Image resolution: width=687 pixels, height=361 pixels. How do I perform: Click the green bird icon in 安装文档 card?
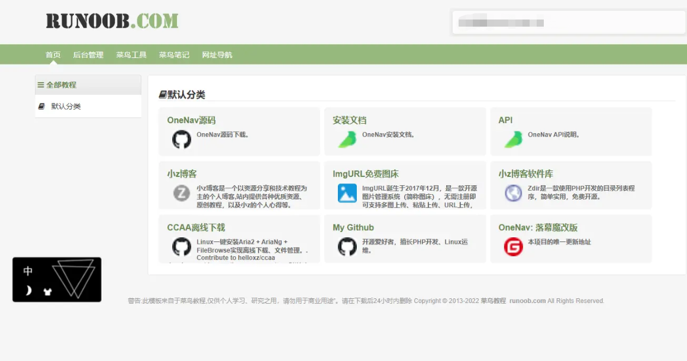tap(347, 139)
